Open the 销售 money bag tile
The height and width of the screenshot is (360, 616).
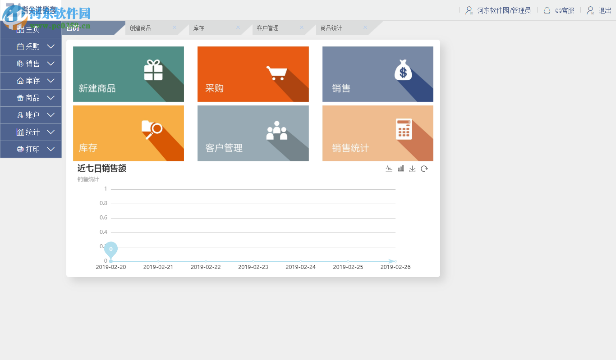378,74
